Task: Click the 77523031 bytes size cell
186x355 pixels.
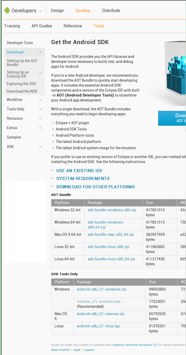Action: click(x=162, y=304)
